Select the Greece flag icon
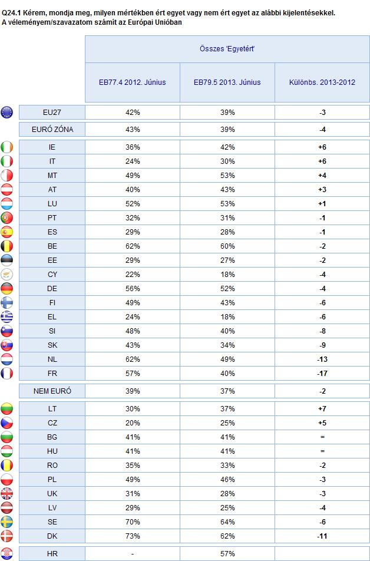This screenshot has width=370, height=561. click(x=7, y=316)
